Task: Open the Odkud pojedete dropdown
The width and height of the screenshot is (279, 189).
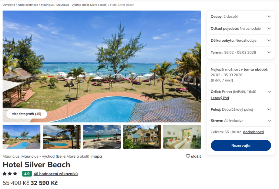Action: (x=241, y=29)
